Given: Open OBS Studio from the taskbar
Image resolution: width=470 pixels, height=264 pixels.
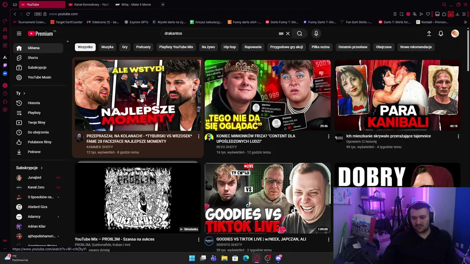Looking at the screenshot, I should [x=268, y=258].
